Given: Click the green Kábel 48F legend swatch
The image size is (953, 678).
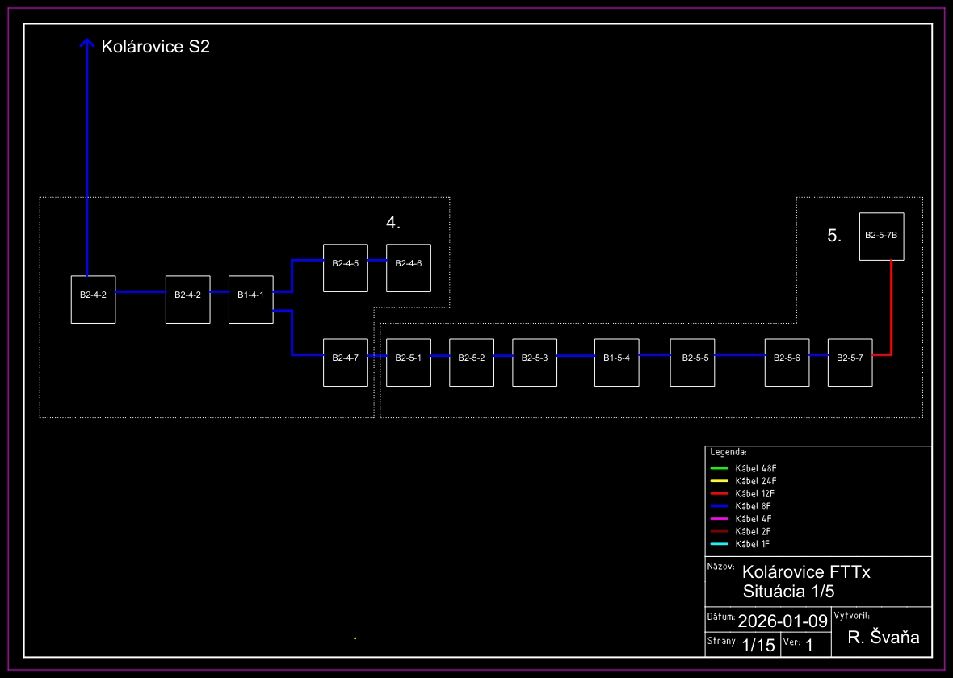Looking at the screenshot, I should [x=720, y=468].
